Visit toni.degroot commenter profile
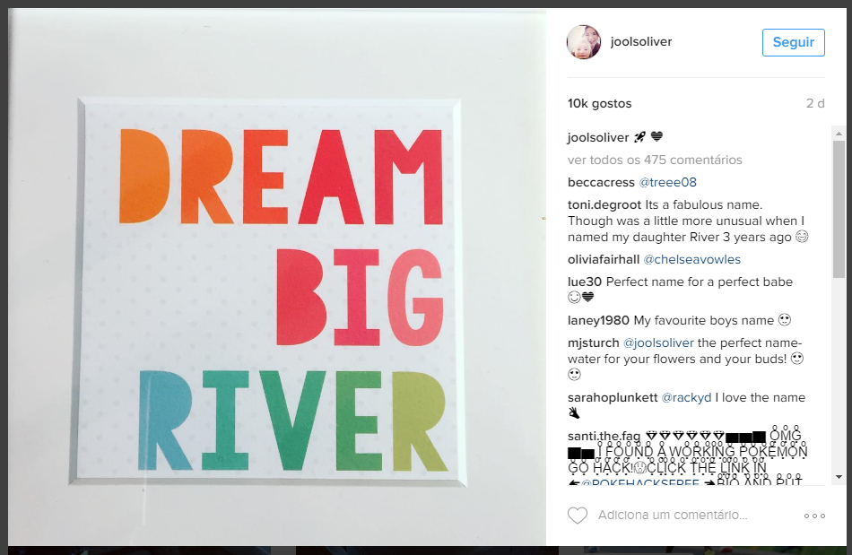 click(x=604, y=204)
